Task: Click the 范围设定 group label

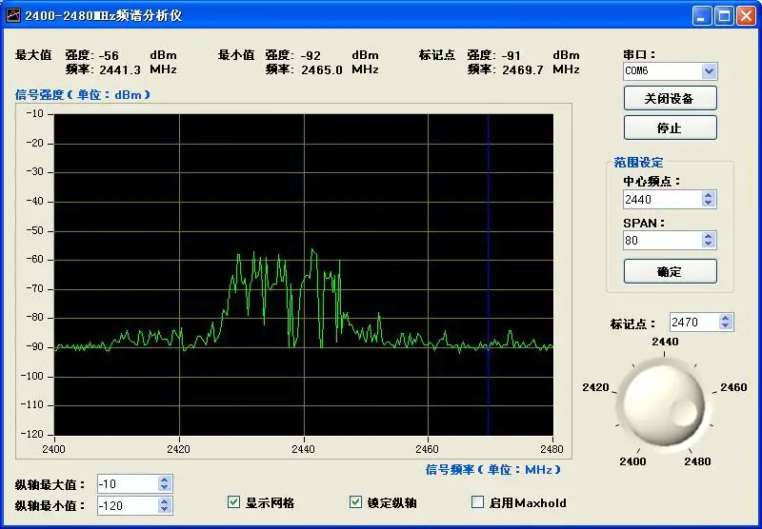Action: pyautogui.click(x=638, y=162)
